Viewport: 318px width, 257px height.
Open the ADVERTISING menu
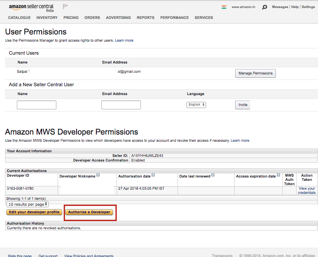(x=118, y=18)
